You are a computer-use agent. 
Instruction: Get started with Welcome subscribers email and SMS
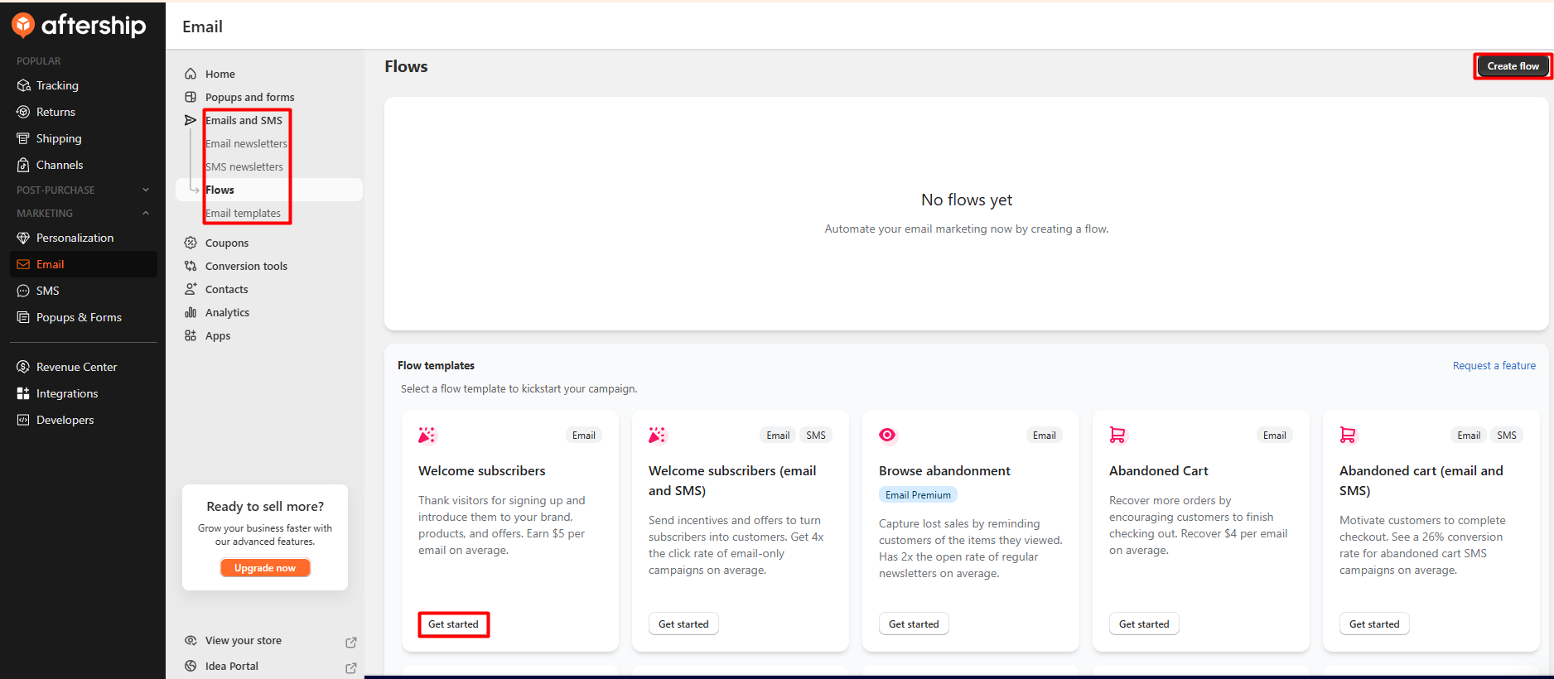(683, 624)
